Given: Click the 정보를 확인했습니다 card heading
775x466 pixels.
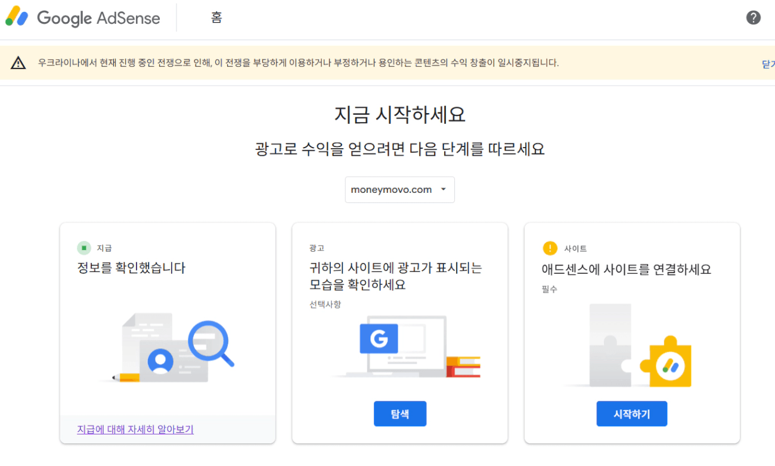Looking at the screenshot, I should pos(131,268).
